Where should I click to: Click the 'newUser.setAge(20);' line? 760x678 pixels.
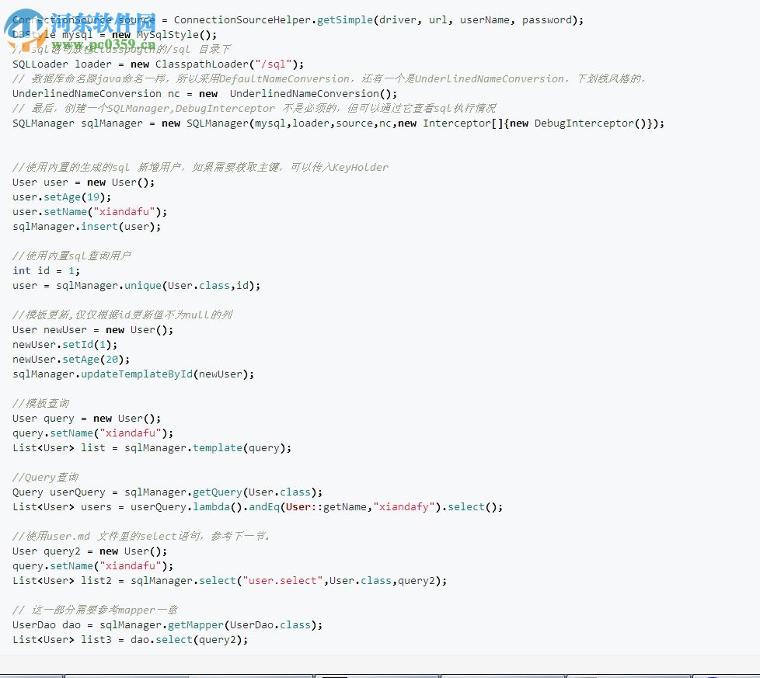(x=71, y=360)
